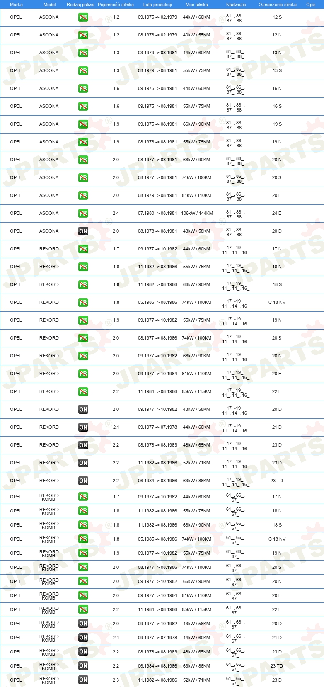Click the ON icon in Rekord 23 D 52kW sedan row
This screenshot has width=324, height=687.
point(83,463)
